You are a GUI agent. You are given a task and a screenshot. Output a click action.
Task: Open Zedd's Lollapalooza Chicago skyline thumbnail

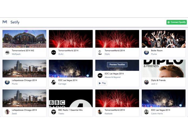click(24, 98)
